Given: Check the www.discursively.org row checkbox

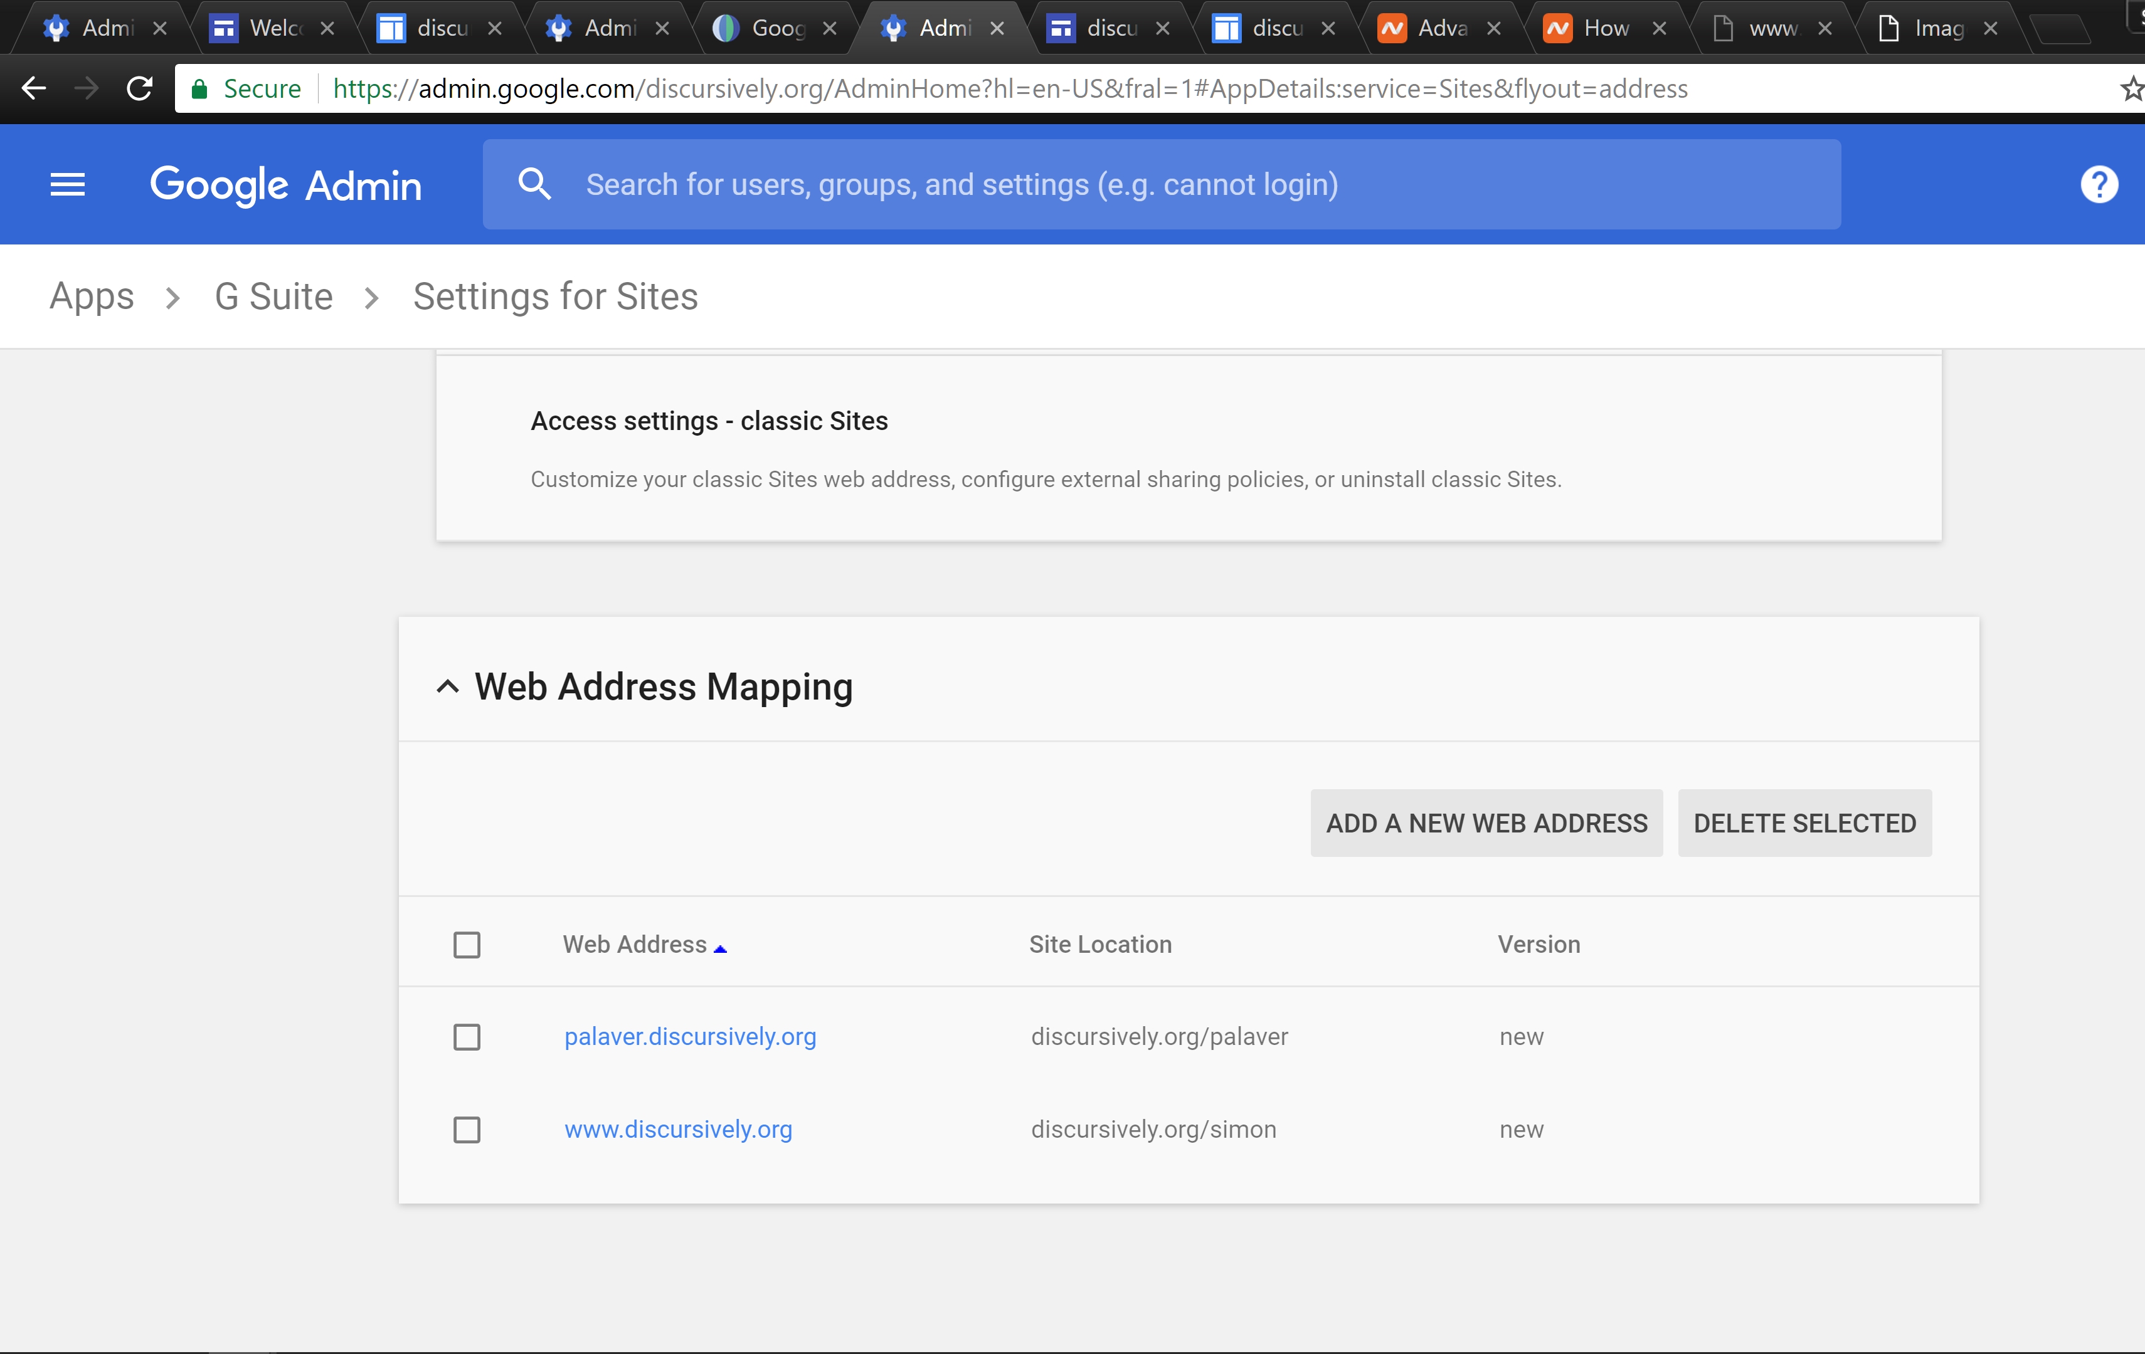Looking at the screenshot, I should point(467,1130).
